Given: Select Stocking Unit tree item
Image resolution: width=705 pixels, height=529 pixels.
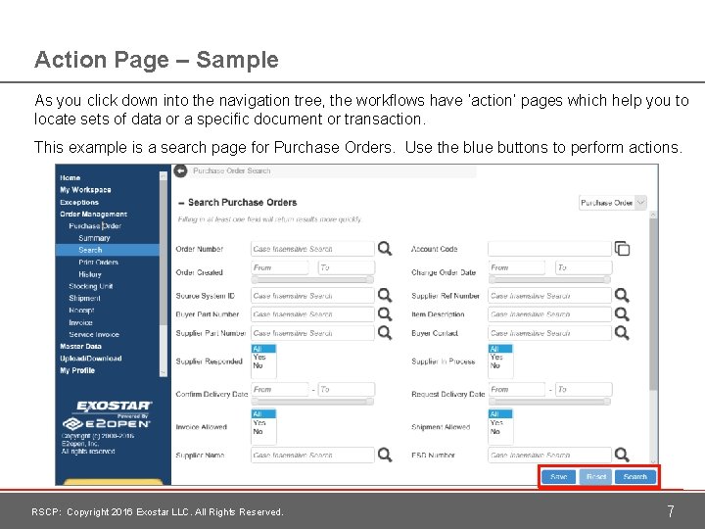Looking at the screenshot, I should [x=90, y=286].
